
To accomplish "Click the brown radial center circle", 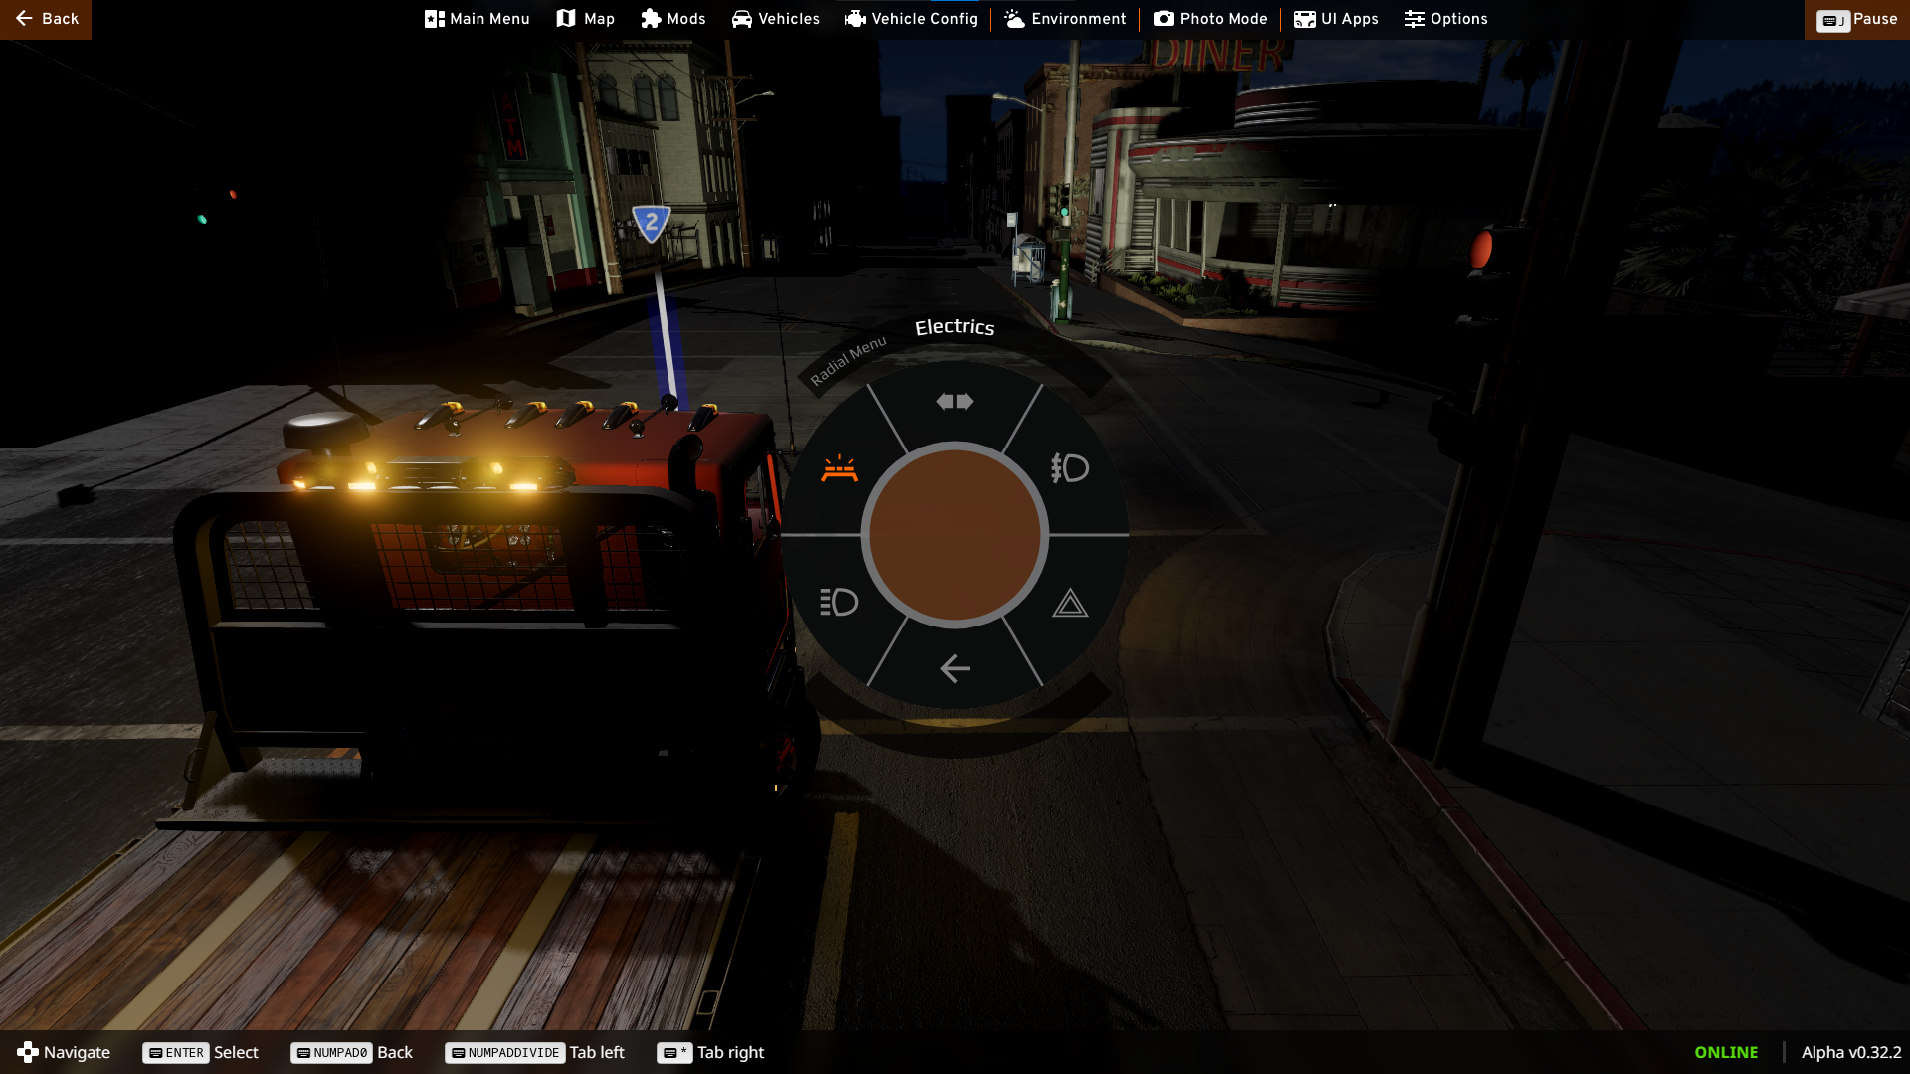I will click(x=954, y=535).
